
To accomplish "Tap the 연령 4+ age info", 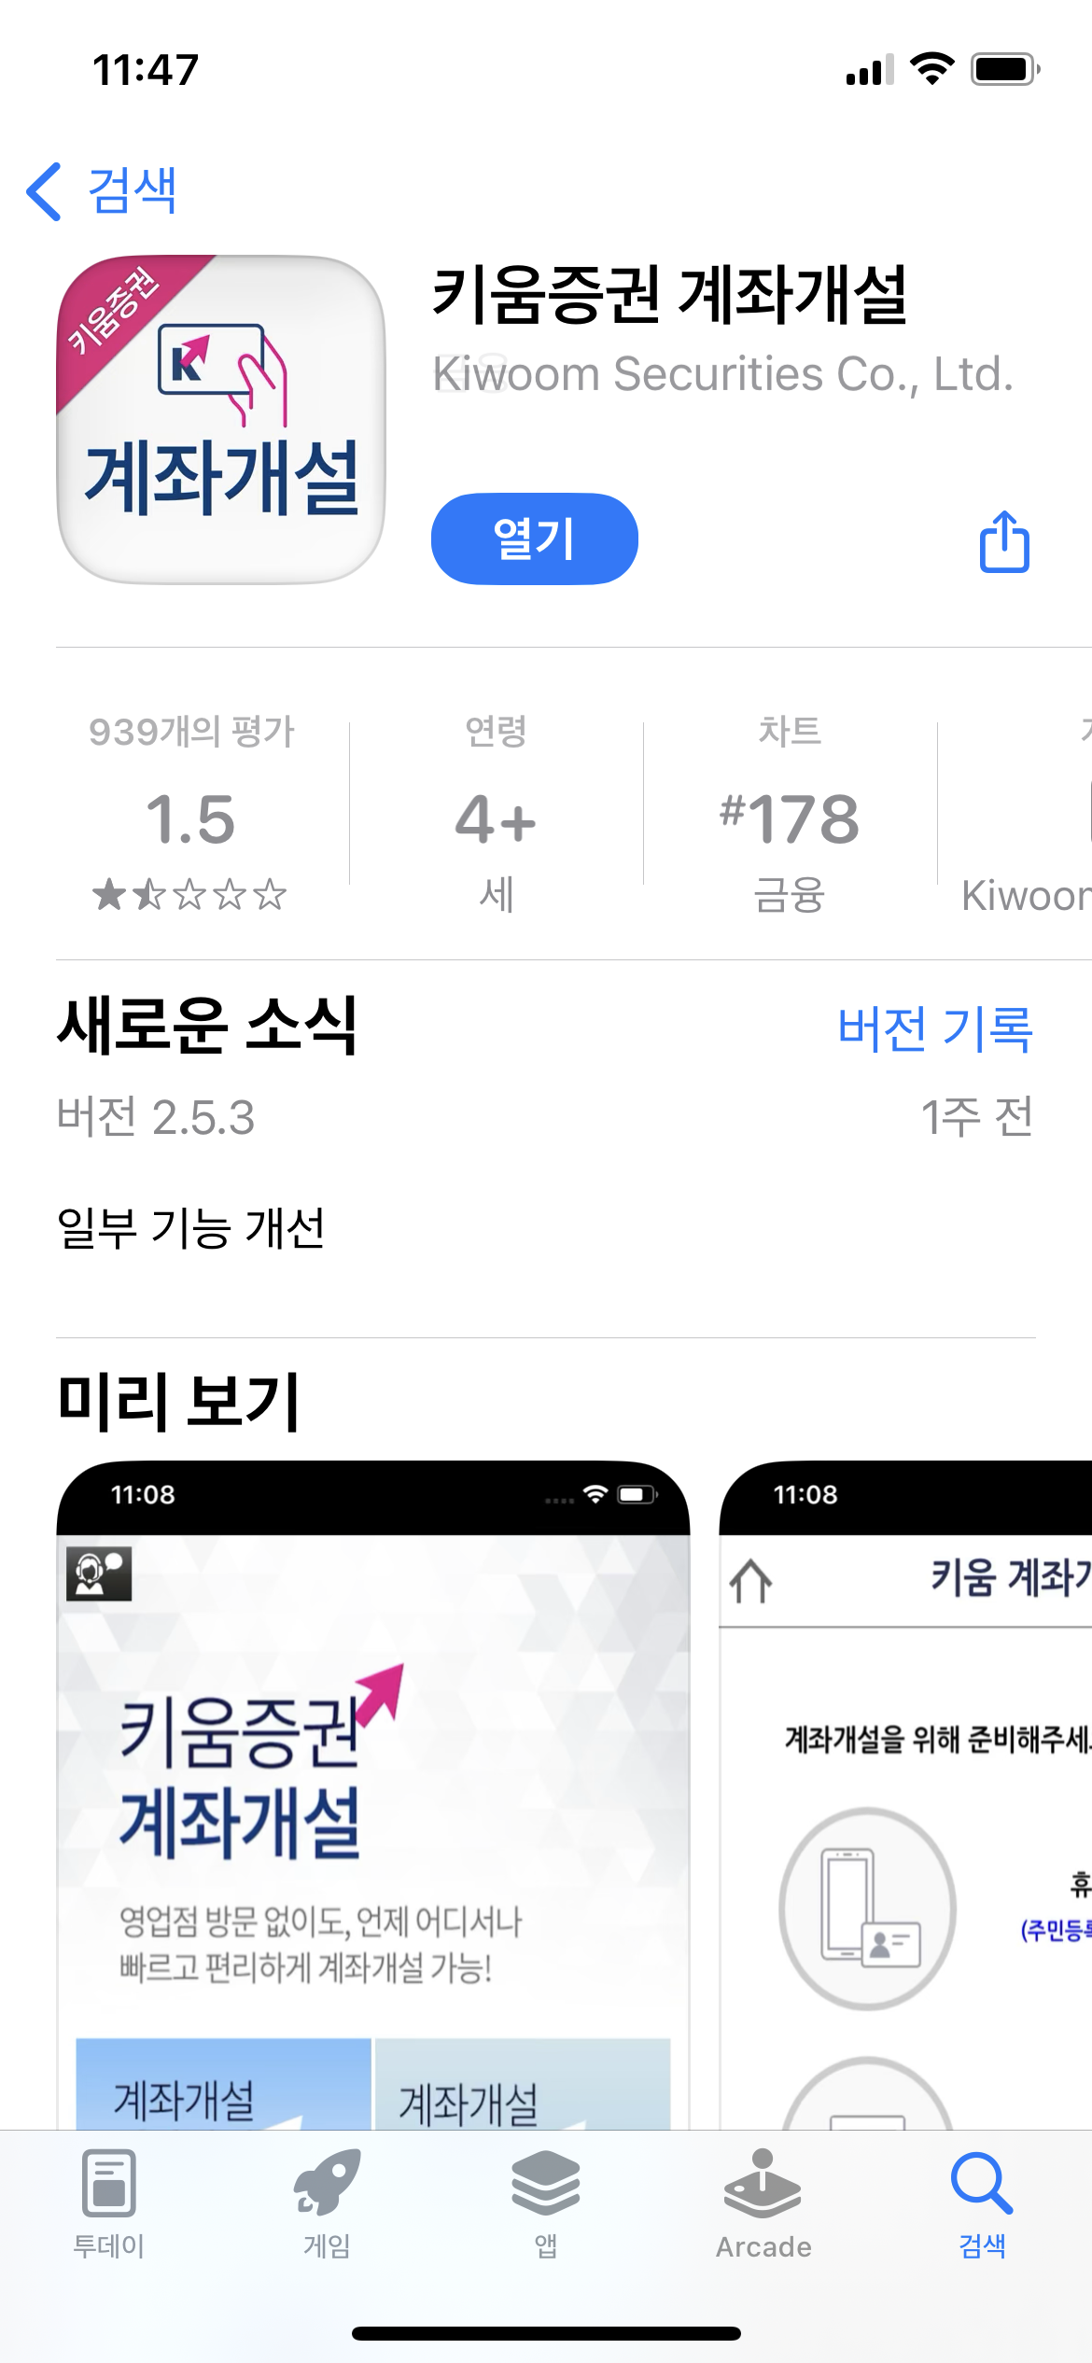I will pyautogui.click(x=496, y=810).
